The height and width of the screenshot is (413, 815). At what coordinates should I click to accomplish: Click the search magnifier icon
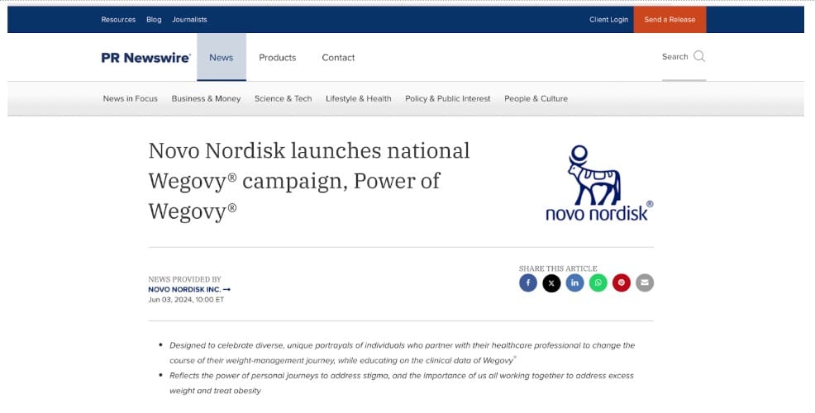699,56
